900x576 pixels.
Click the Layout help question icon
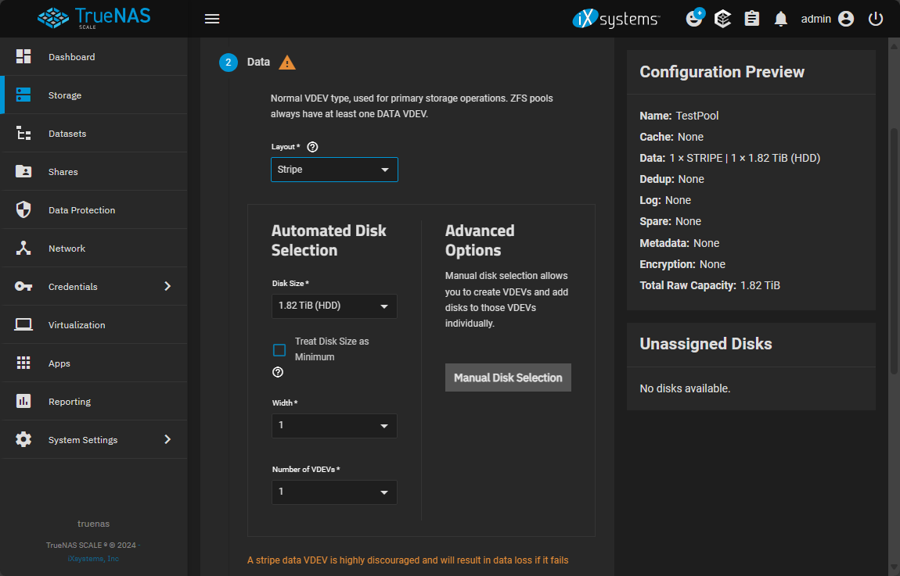313,147
